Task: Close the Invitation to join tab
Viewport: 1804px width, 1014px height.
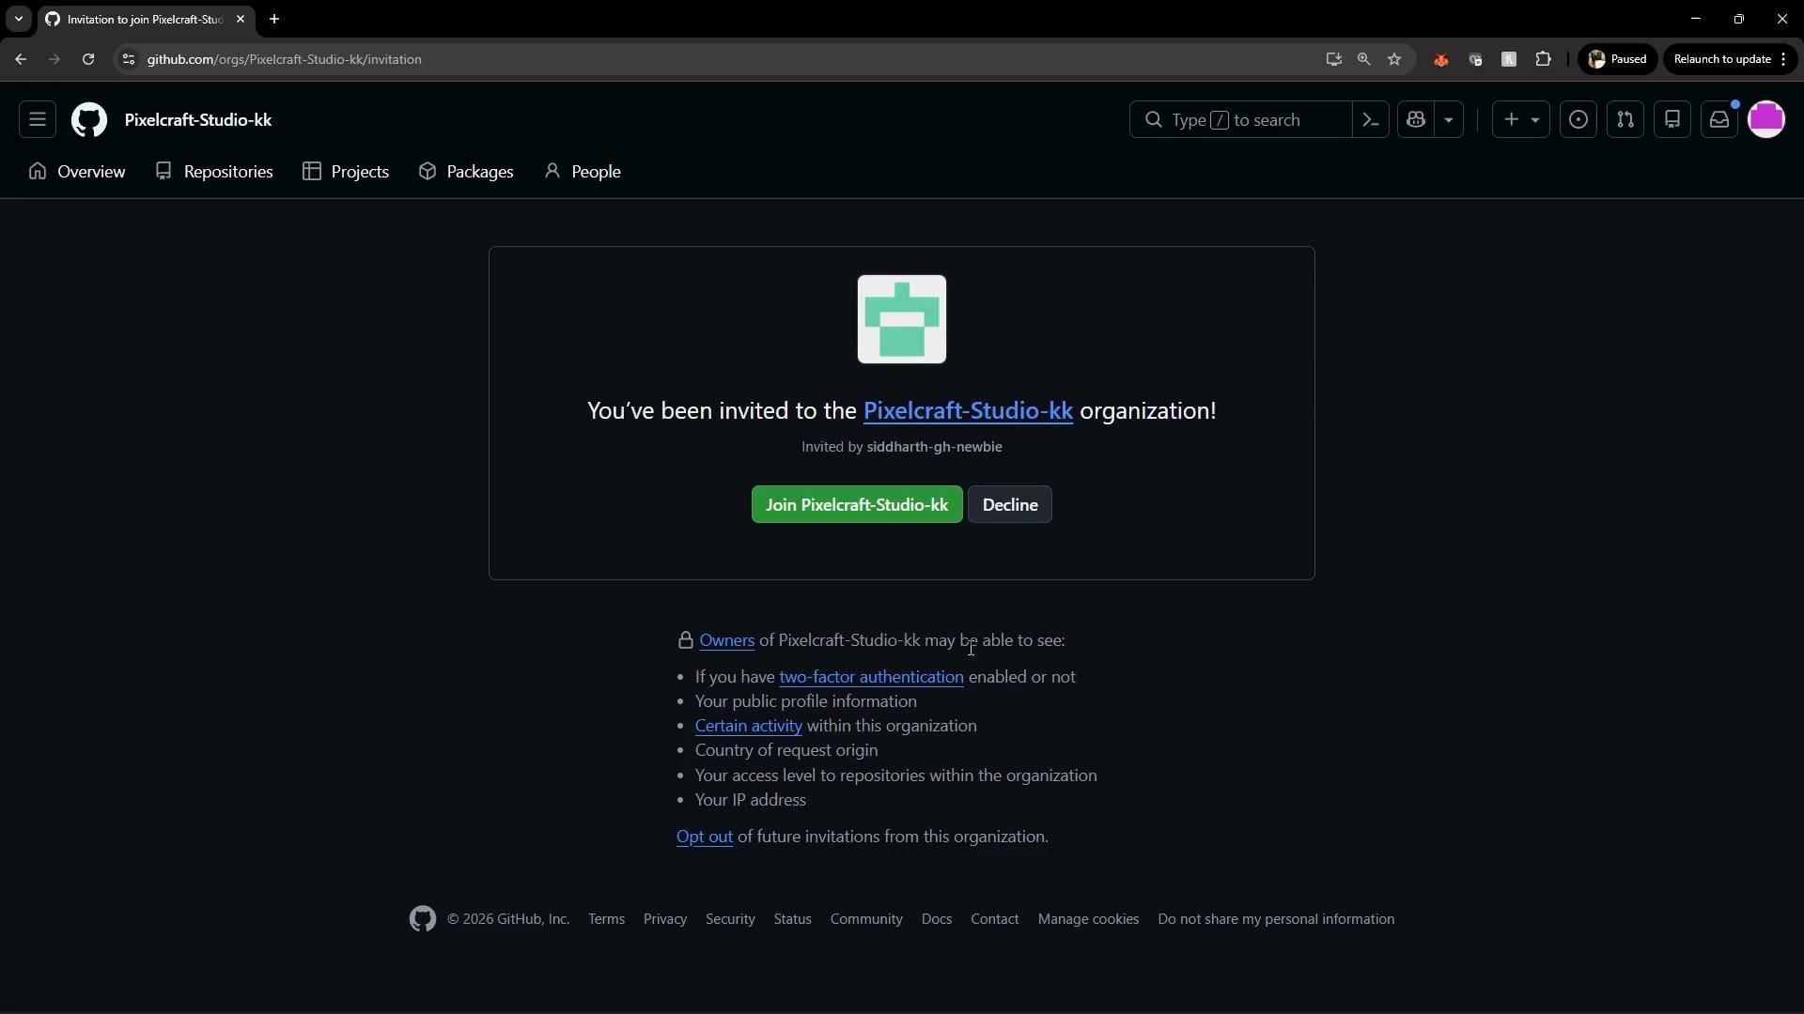Action: pos(241,19)
